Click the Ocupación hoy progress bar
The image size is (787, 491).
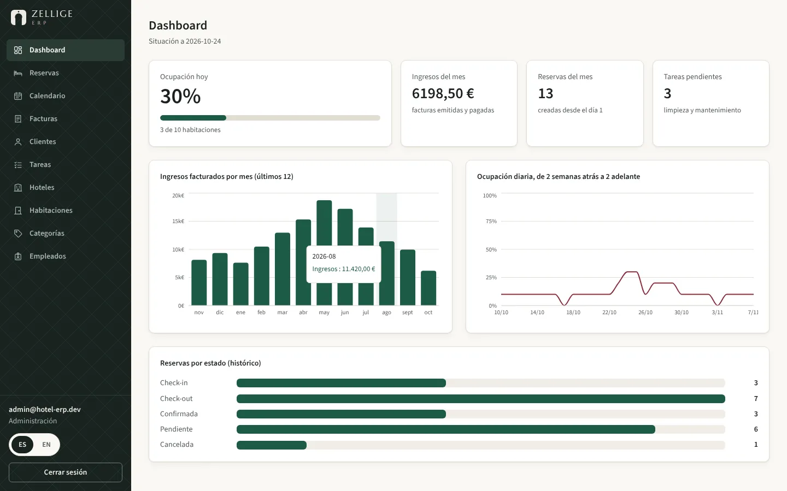pos(270,118)
